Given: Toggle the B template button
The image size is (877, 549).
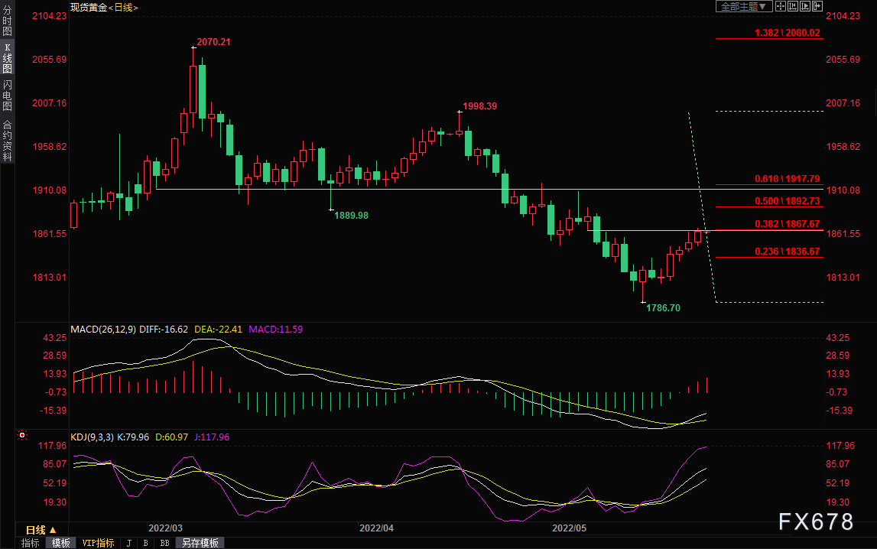Looking at the screenshot, I should click(146, 543).
